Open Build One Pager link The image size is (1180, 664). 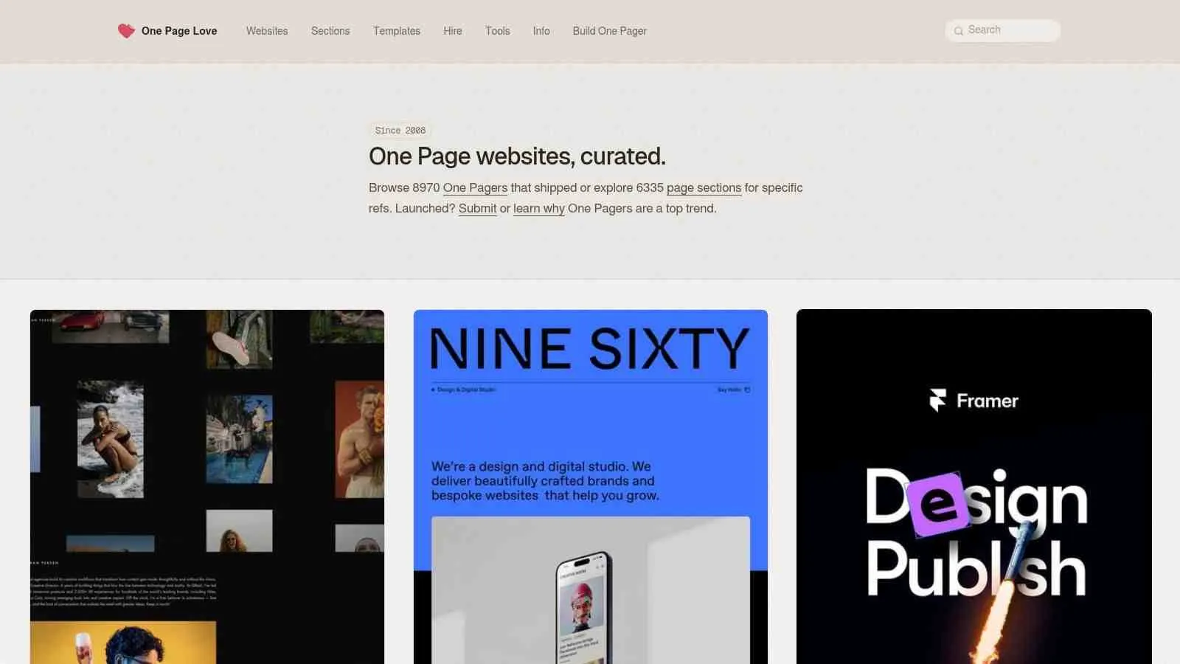tap(610, 31)
